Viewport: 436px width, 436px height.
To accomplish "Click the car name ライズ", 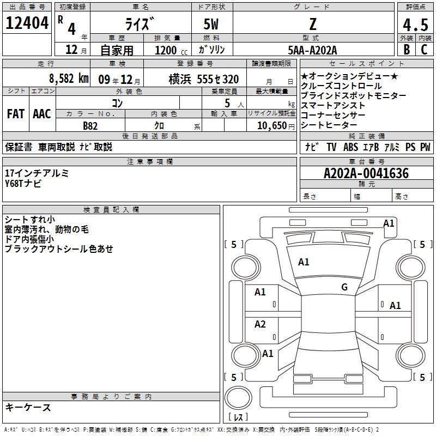I will [x=140, y=25].
